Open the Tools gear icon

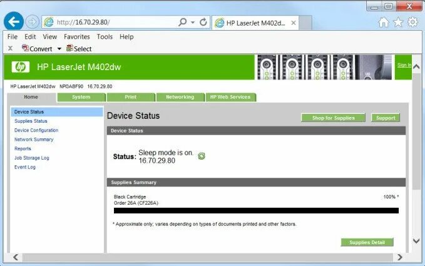[x=412, y=22]
